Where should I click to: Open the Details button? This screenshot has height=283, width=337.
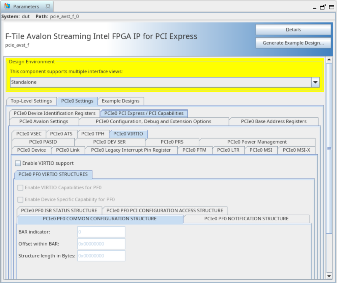(293, 30)
